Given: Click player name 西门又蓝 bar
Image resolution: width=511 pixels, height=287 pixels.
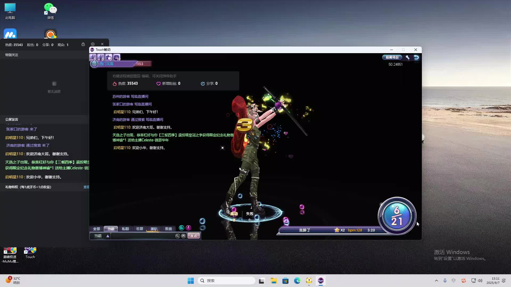Looking at the screenshot, I should coord(106,64).
